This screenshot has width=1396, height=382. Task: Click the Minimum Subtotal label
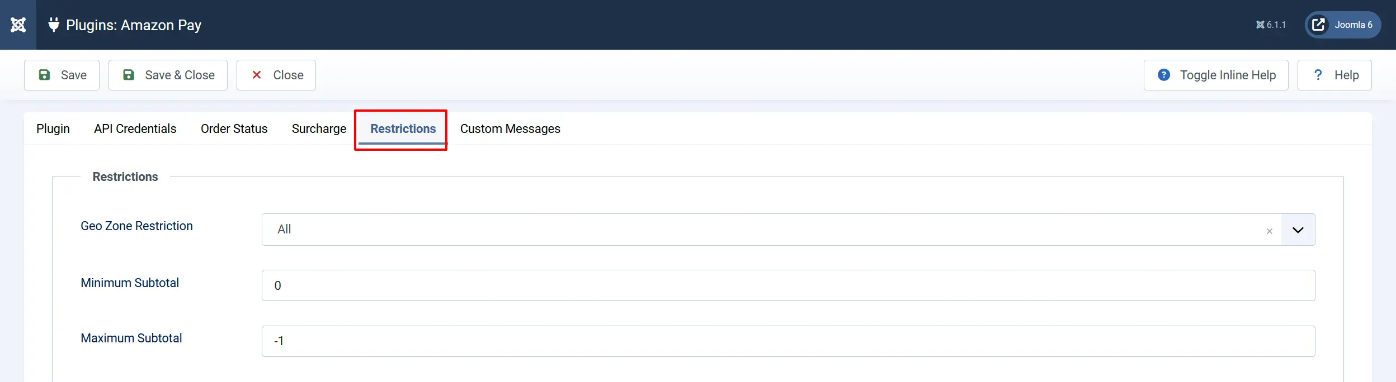click(x=130, y=283)
